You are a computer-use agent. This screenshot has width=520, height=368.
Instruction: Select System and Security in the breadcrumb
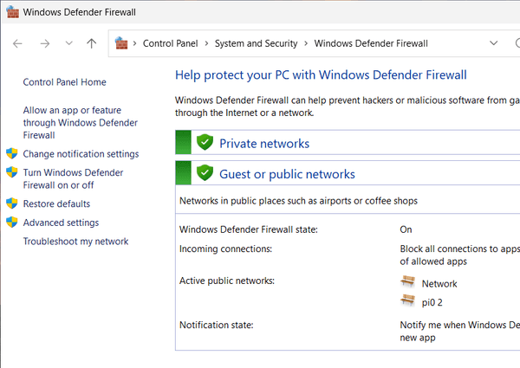[x=256, y=43]
